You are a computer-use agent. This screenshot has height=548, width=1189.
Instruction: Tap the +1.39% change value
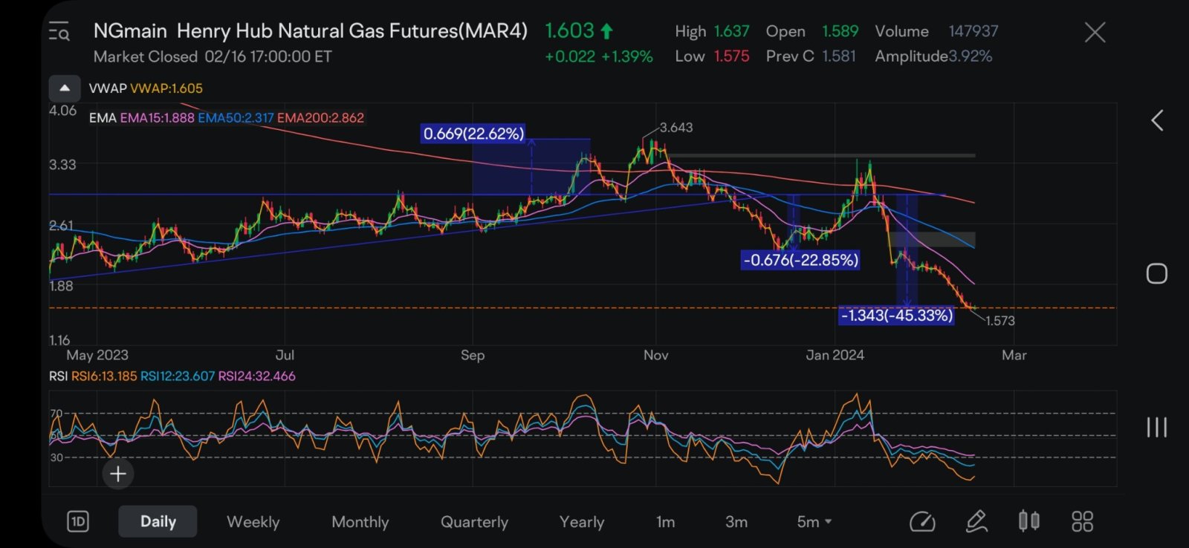[x=627, y=56]
